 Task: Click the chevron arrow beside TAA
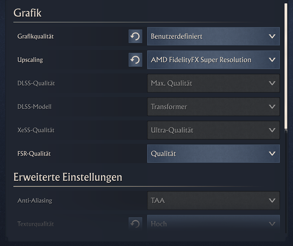pos(272,201)
